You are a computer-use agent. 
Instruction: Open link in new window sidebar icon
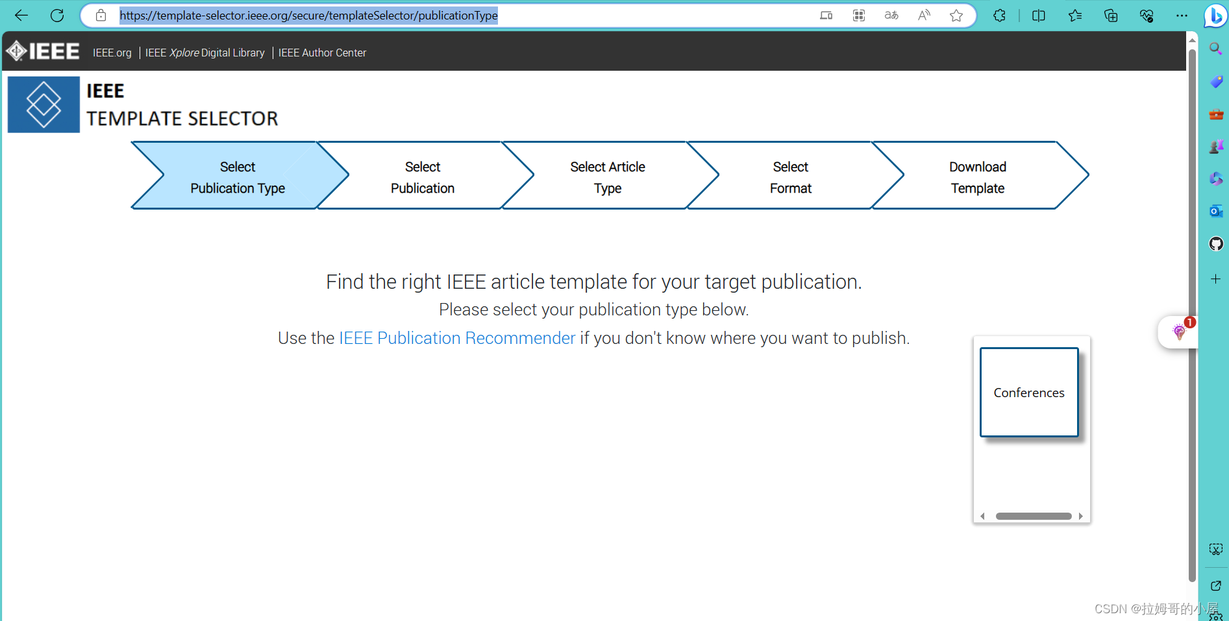click(1216, 586)
